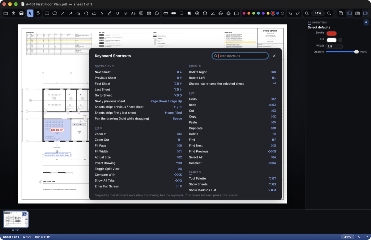Select the Underline text tool
This screenshot has height=240, width=371.
point(118,13)
